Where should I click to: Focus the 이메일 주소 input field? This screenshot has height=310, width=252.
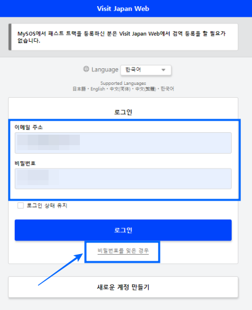(123, 143)
